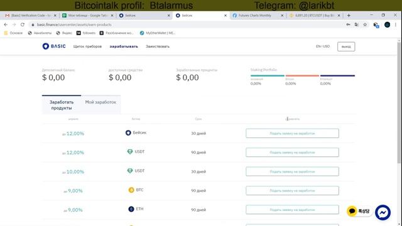Bookmark this page with the star icon
The height and width of the screenshot is (226, 402).
coord(365,24)
